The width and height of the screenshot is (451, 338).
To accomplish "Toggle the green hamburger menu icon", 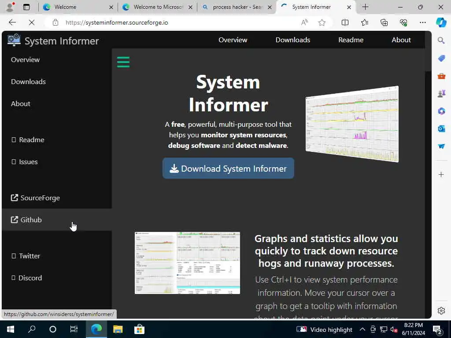I will (x=123, y=62).
